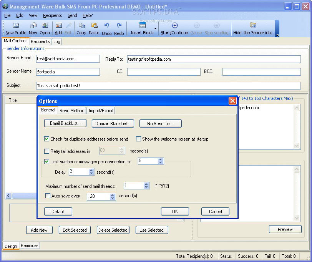Open the Help? menu

coord(88,15)
